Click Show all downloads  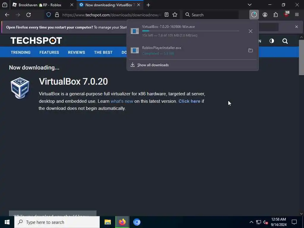153,65
